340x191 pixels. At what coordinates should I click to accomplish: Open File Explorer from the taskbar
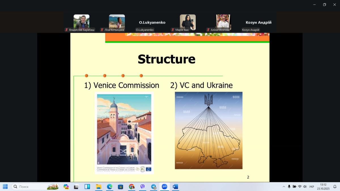pos(98,186)
